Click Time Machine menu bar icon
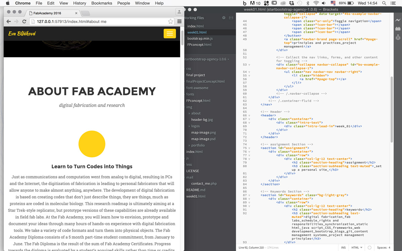 [300, 3]
